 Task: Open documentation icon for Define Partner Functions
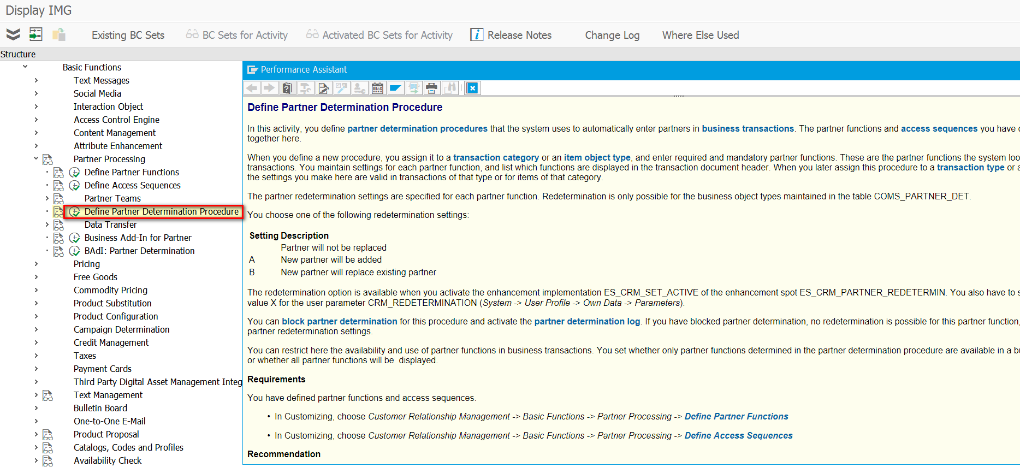coord(58,173)
